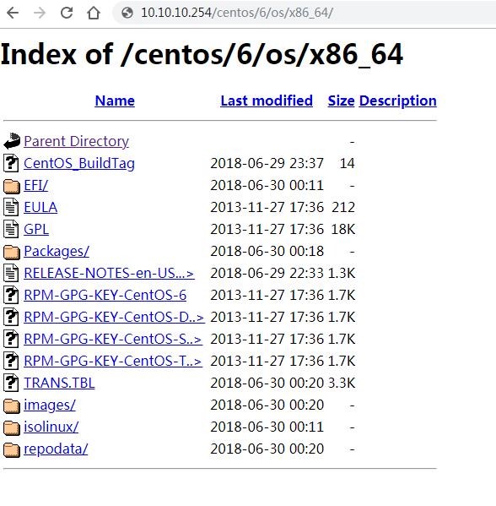Click the unknown-file icon beside TRANS.TBL
Viewport: 496px width, 506px height.
pyautogui.click(x=11, y=383)
